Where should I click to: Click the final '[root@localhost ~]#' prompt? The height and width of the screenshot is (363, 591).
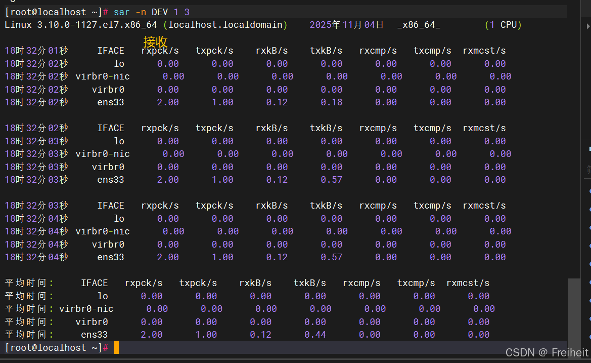point(57,347)
